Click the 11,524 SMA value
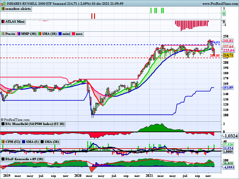The width and height of the screenshot is (239, 179). tap(228, 148)
